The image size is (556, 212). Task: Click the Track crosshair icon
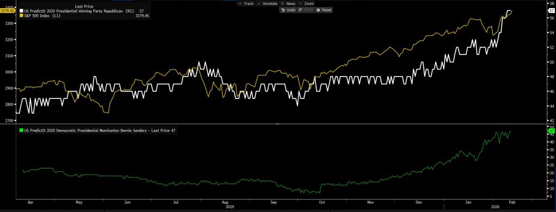point(239,4)
